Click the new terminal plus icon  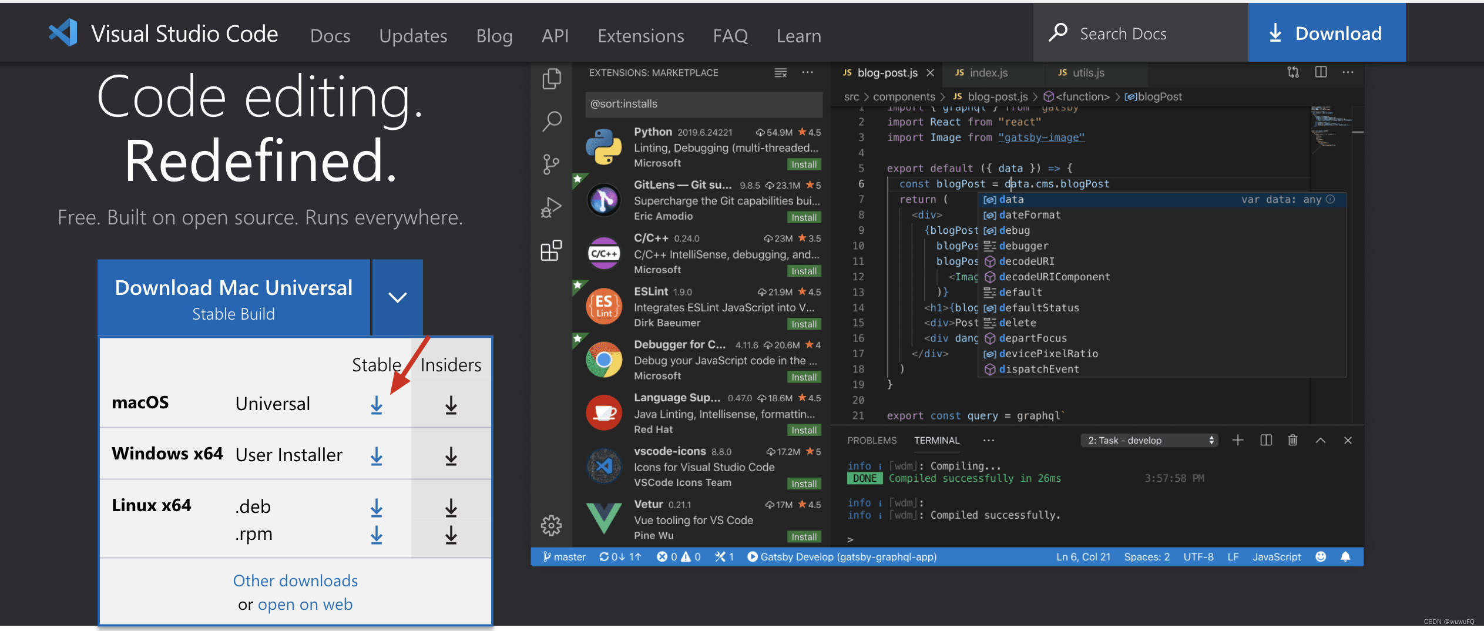[x=1238, y=440]
